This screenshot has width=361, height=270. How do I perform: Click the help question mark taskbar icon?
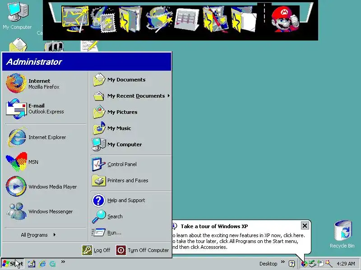tap(292, 264)
